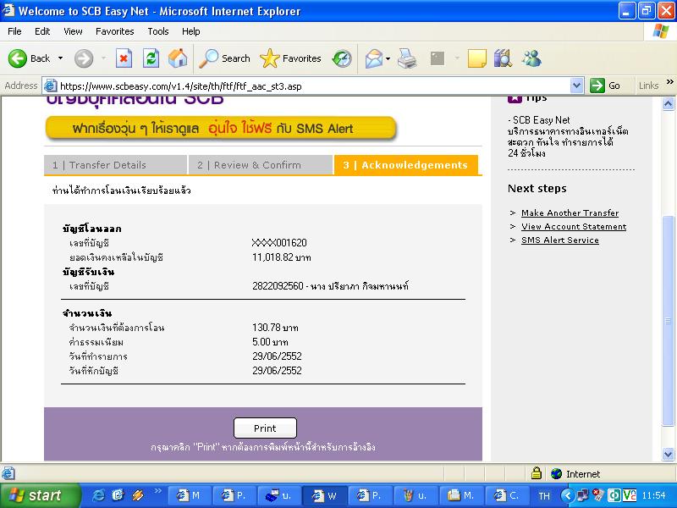
Task: Click the address bar URL field
Action: [x=313, y=86]
